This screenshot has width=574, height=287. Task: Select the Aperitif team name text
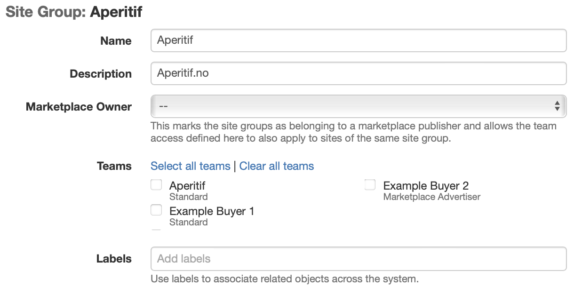pyautogui.click(x=187, y=186)
